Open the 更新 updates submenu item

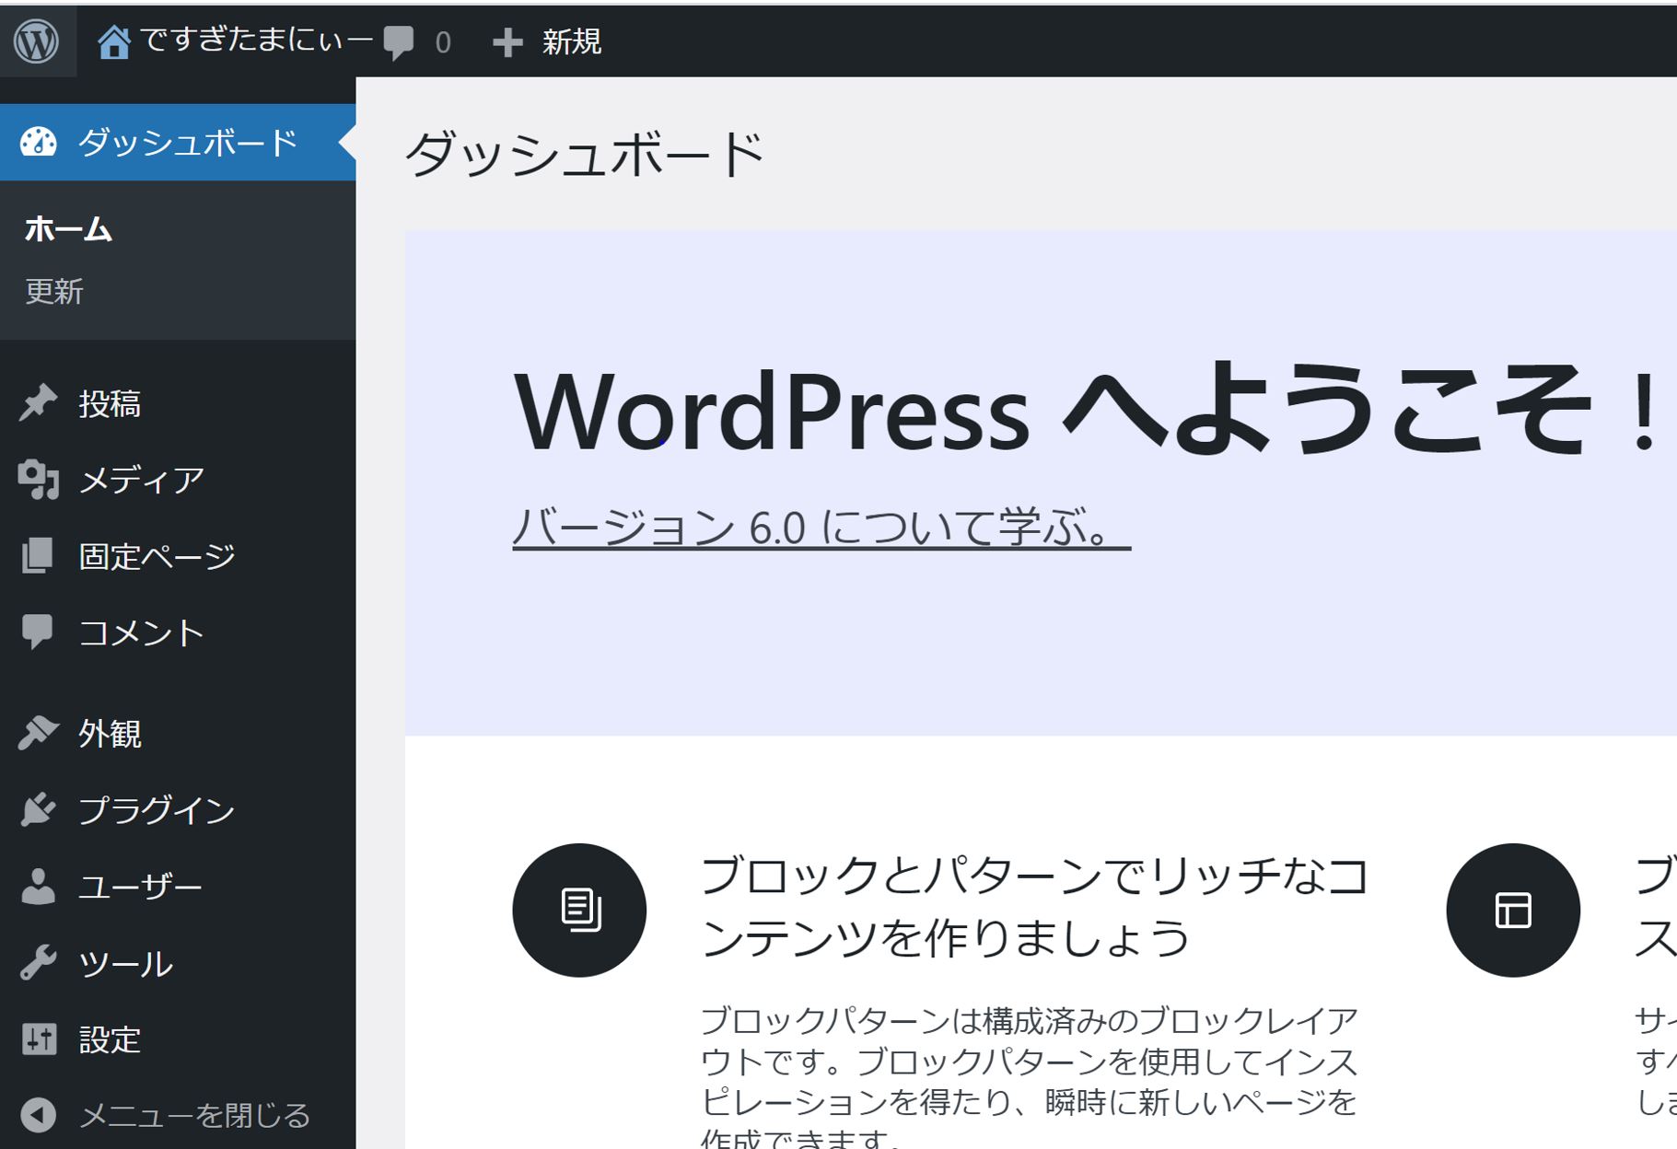point(54,291)
